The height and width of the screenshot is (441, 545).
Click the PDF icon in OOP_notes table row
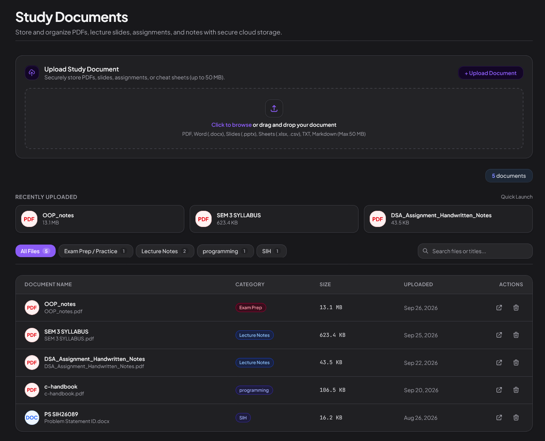[32, 307]
